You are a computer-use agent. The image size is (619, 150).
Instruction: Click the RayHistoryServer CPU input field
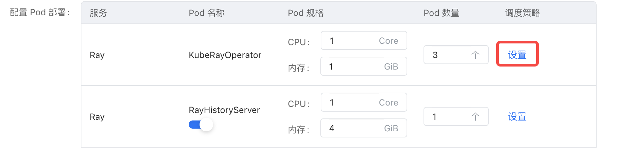[350, 102]
